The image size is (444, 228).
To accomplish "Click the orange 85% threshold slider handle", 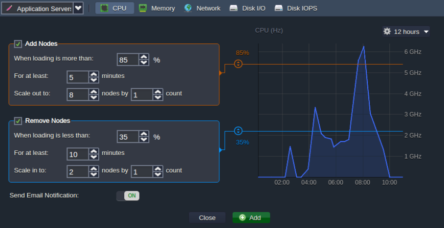I will (238, 64).
